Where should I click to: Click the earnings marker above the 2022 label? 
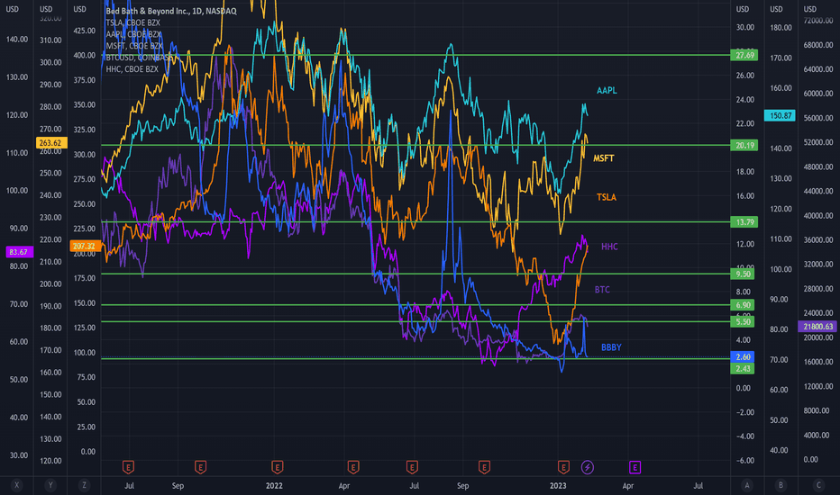(x=277, y=467)
